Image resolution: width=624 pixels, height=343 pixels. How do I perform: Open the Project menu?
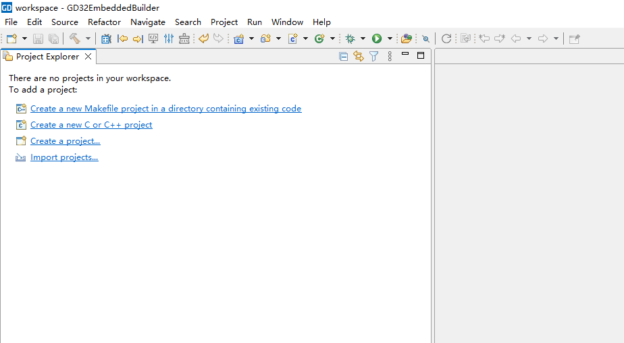coord(224,22)
